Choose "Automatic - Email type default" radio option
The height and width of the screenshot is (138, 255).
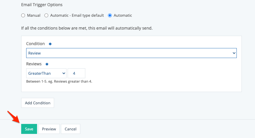point(46,16)
